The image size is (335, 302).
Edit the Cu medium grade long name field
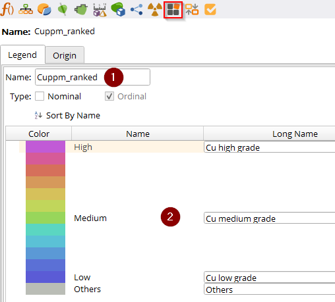point(269,218)
